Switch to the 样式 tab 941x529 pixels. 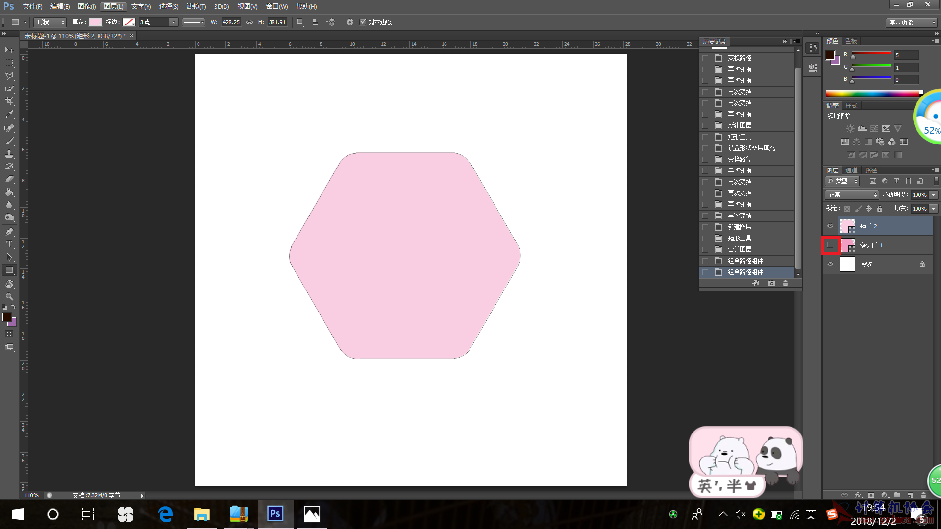(x=851, y=106)
